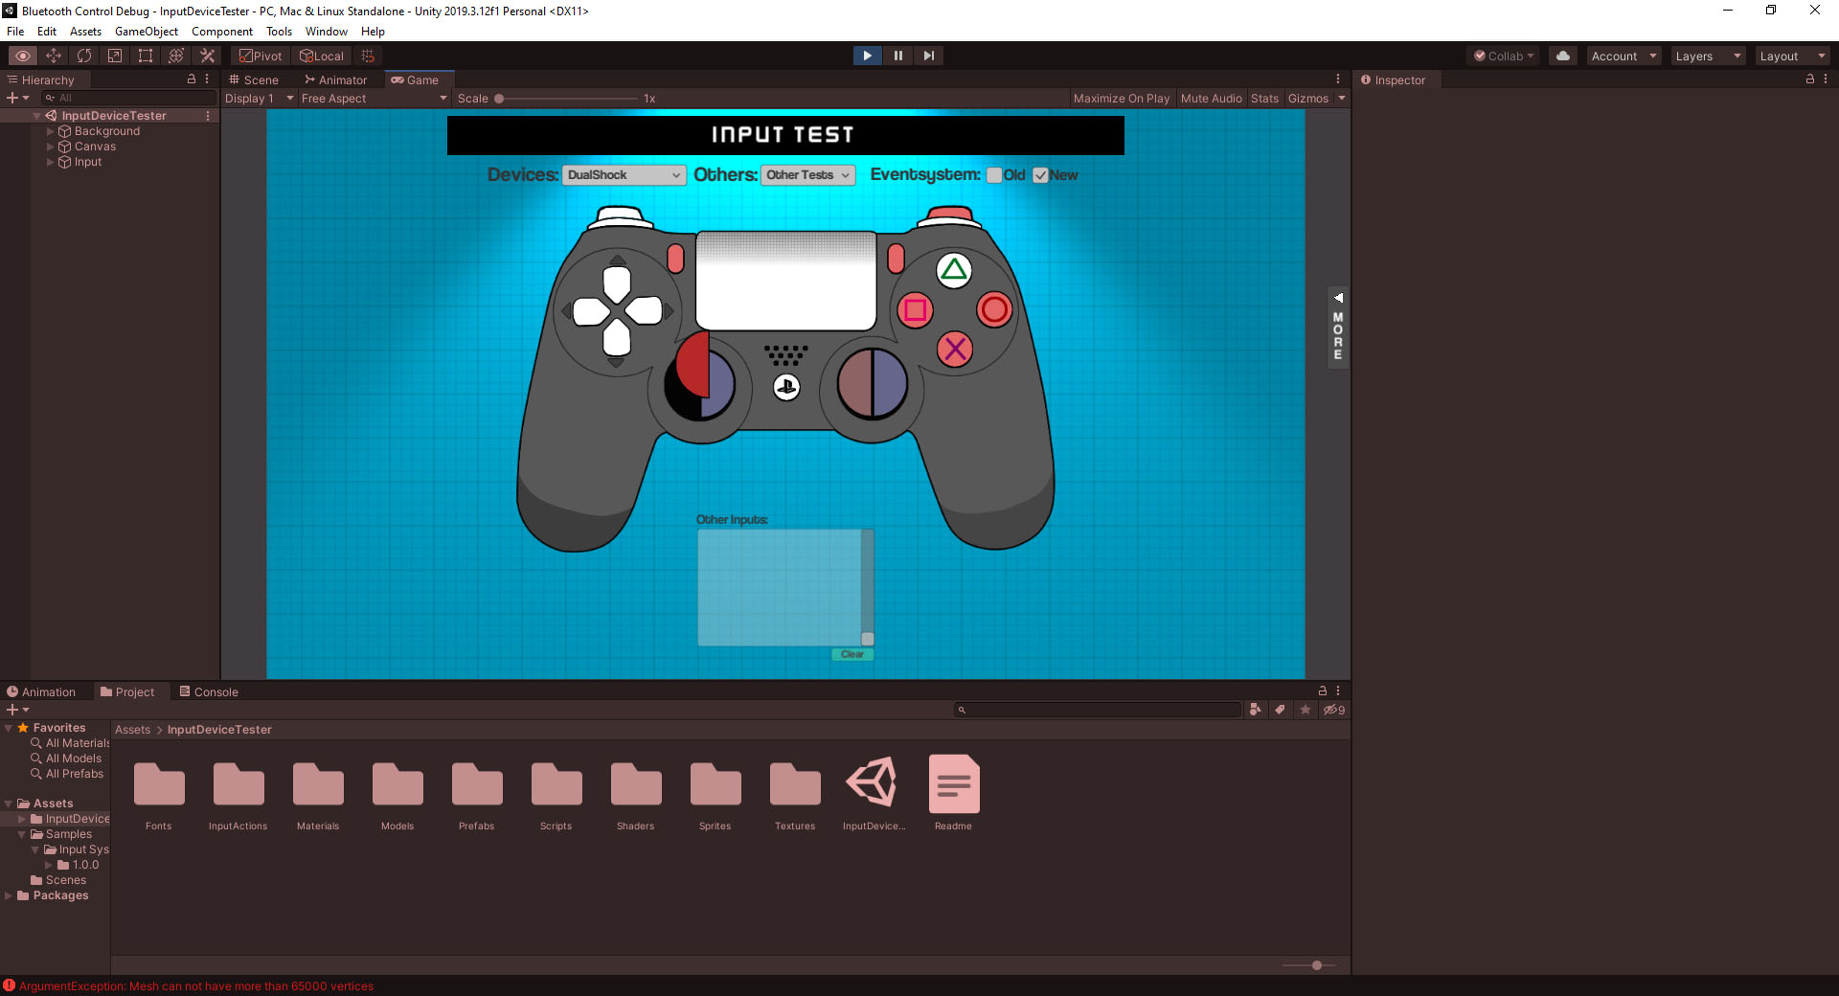
Task: Open the console error icon in status bar
Action: [10, 985]
